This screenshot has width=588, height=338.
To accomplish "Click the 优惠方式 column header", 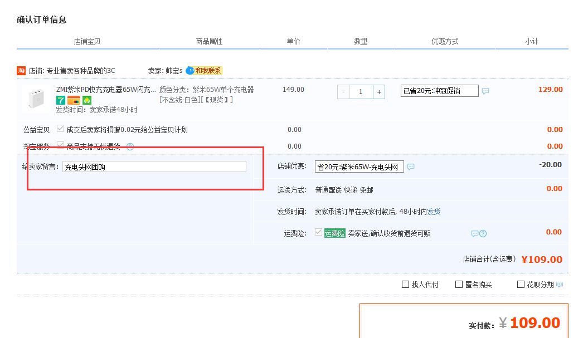I will [x=445, y=41].
